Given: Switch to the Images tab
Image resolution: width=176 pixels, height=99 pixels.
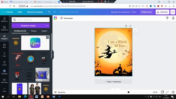Looking at the screenshot, I should click(20, 31).
